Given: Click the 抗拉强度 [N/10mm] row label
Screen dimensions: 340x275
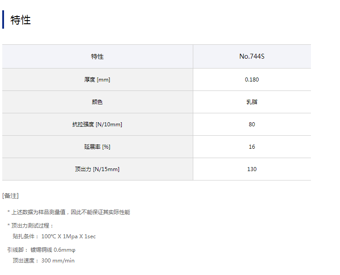Looking at the screenshot, I should click(97, 125).
